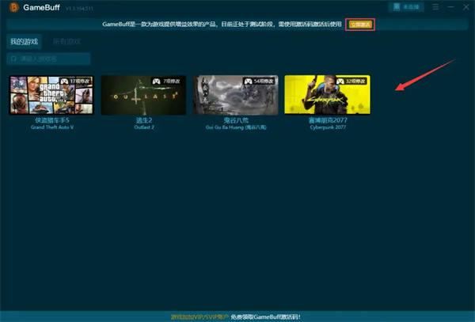Select the 侠盗猎车手5 title text
The width and height of the screenshot is (475, 322).
click(x=52, y=120)
